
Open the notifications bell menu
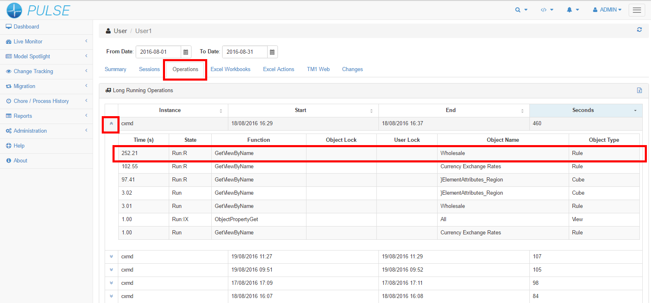(572, 10)
